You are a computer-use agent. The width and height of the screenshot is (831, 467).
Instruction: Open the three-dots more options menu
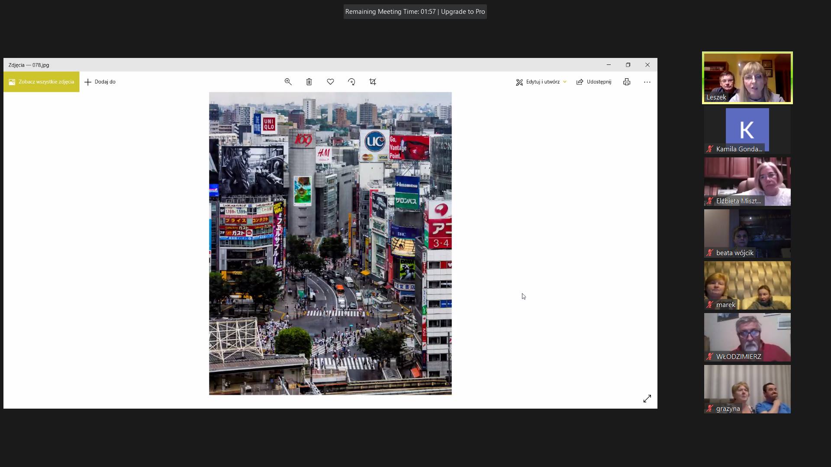click(x=647, y=82)
